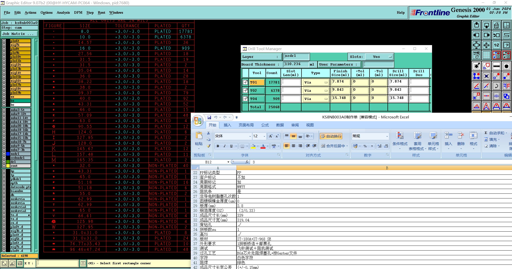Click the increase decimal icon in Excel
This screenshot has height=269, width=512.
point(379,146)
